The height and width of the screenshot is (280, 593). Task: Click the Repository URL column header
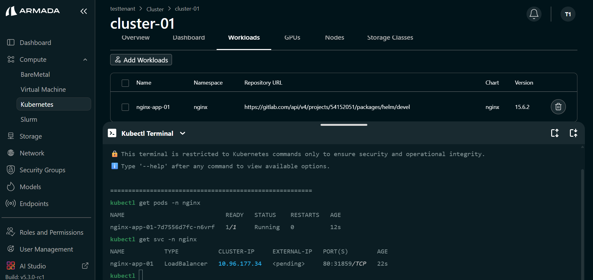pos(263,83)
